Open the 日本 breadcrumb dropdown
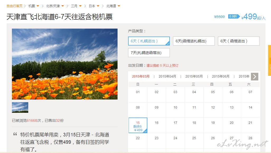Viewport: 271px width, 153px height. tap(98, 6)
